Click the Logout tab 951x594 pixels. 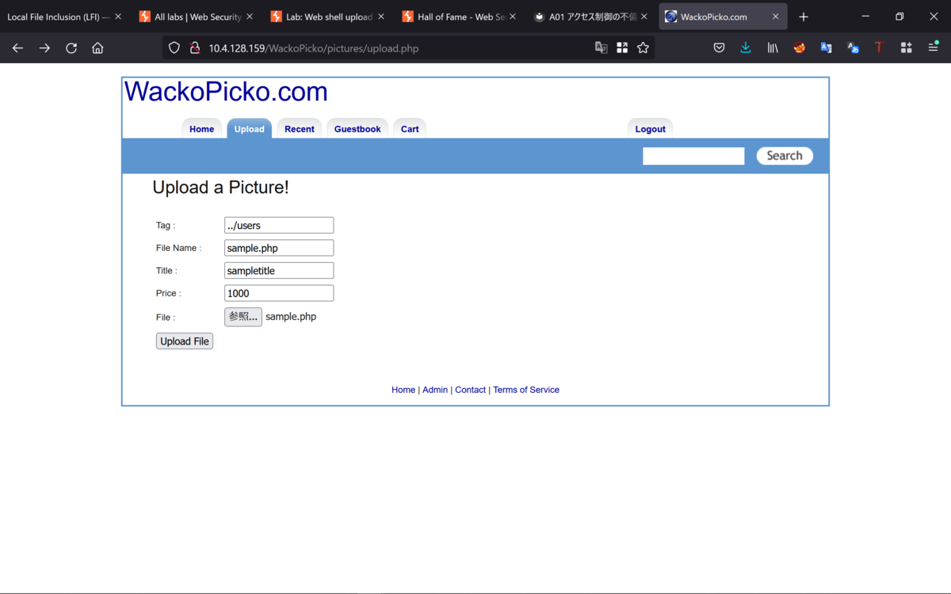651,129
